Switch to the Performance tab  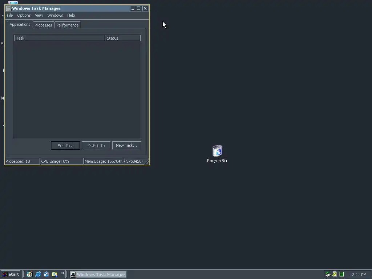(x=67, y=25)
